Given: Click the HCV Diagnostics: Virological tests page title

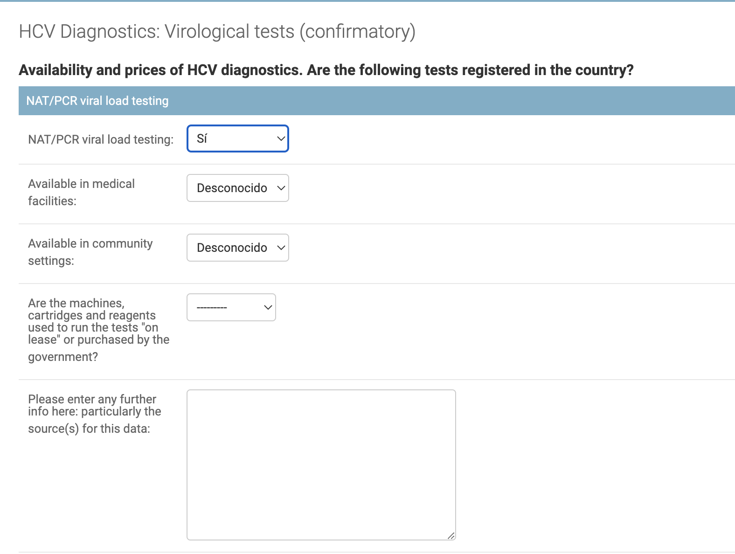Looking at the screenshot, I should [x=217, y=31].
